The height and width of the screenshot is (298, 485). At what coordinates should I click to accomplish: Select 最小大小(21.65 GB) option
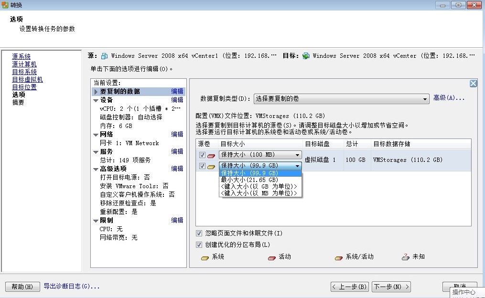(260, 180)
